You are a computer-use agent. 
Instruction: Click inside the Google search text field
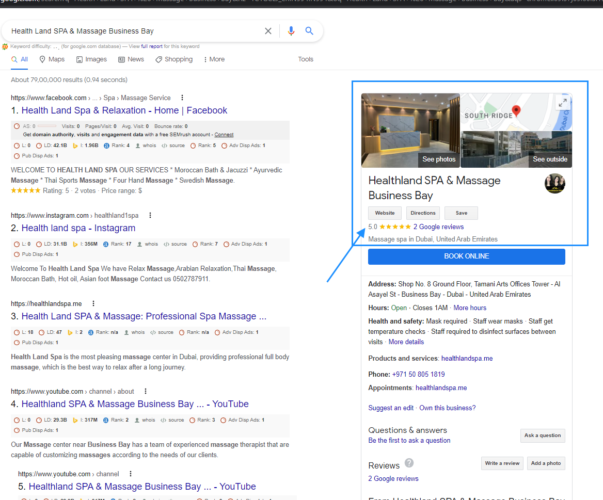tap(134, 31)
